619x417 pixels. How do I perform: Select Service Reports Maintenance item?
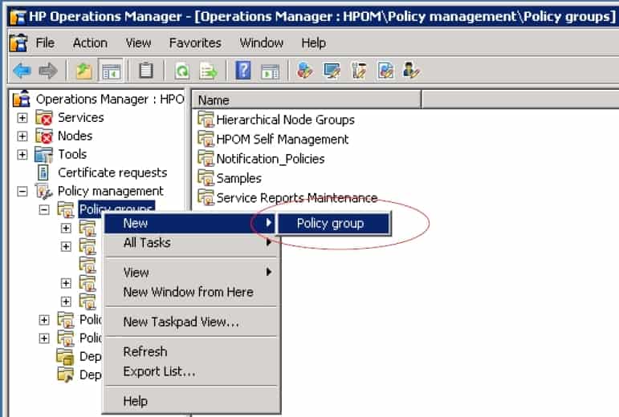coord(297,198)
